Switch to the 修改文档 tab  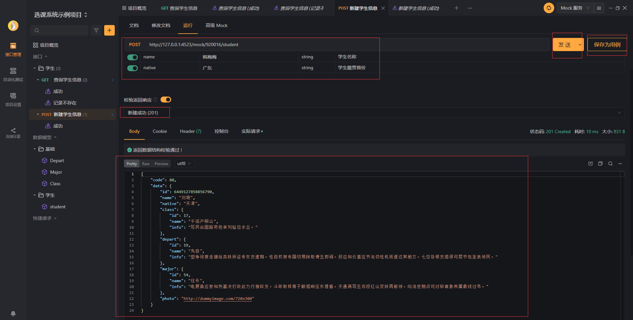click(161, 25)
